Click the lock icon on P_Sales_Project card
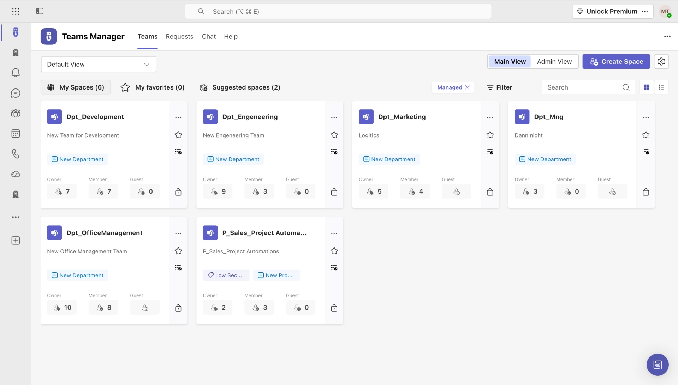 coord(334,308)
